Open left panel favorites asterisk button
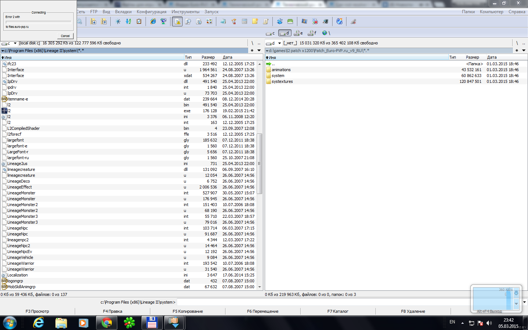This screenshot has width=528, height=330. tap(252, 51)
